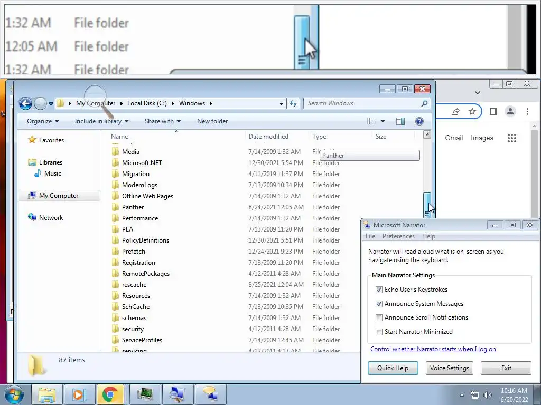Screen dimensions: 541x405
Task: Select the ServiceProfiles folder
Action: tap(142, 340)
